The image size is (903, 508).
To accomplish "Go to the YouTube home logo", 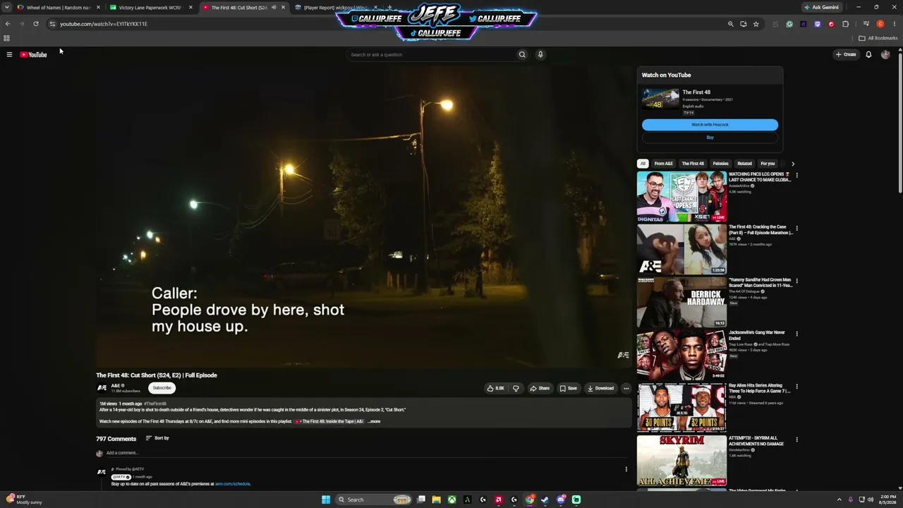I will pos(33,54).
